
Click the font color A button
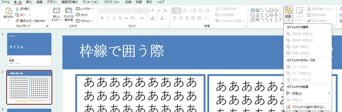(162, 18)
